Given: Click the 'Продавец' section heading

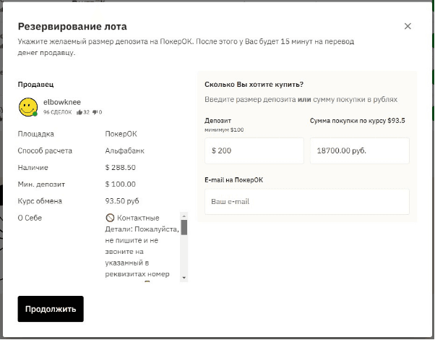Looking at the screenshot, I should (35, 85).
